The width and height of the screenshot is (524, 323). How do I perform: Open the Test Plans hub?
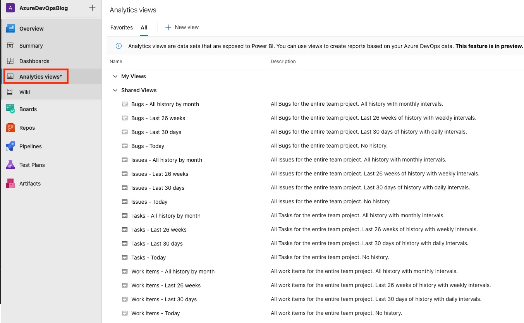(32, 165)
